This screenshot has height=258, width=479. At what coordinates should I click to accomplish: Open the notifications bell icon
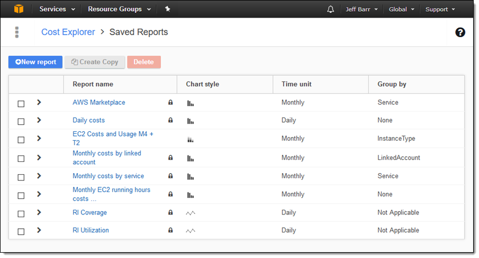(331, 9)
